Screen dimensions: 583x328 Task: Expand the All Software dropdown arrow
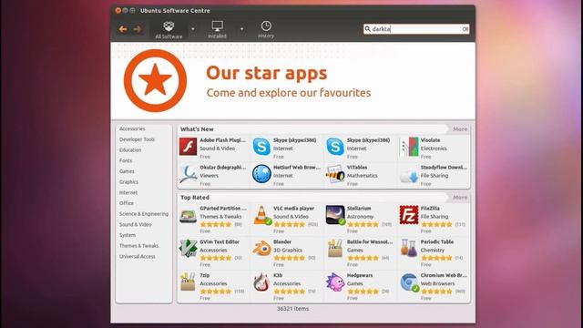click(x=192, y=29)
